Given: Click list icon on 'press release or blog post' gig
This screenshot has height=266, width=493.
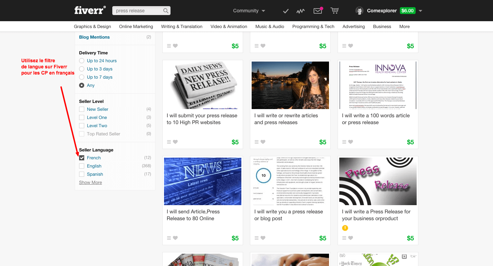Looking at the screenshot, I should point(256,238).
